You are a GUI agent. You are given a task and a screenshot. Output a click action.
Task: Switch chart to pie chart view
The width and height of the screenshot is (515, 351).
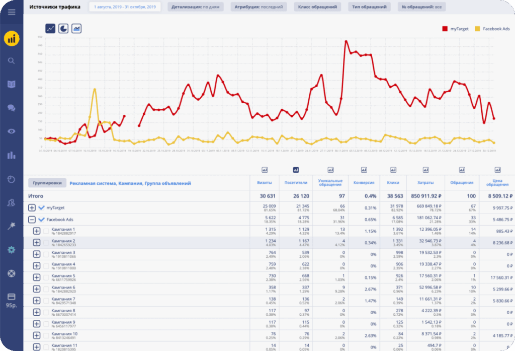point(63,29)
